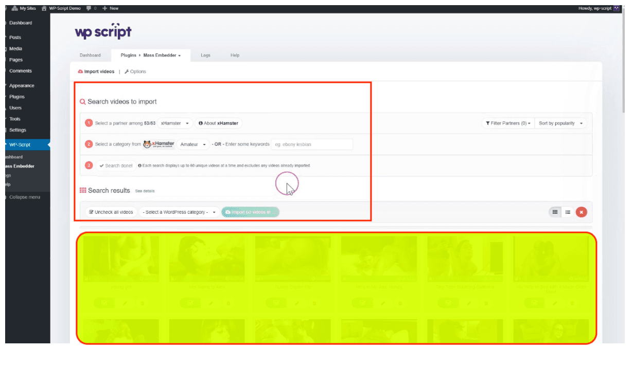Open the Filter Partners (0) dropdown
Viewport: 633px width, 367px height.
click(508, 123)
